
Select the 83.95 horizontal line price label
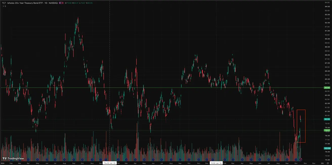[327, 88]
